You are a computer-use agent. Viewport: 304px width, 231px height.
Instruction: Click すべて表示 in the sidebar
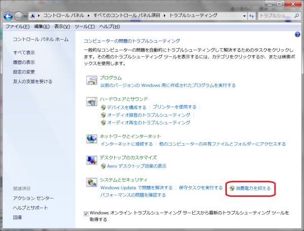tap(24, 53)
